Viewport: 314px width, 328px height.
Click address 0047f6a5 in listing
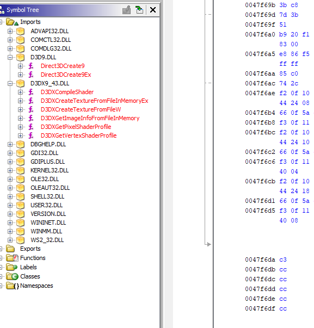pos(260,54)
